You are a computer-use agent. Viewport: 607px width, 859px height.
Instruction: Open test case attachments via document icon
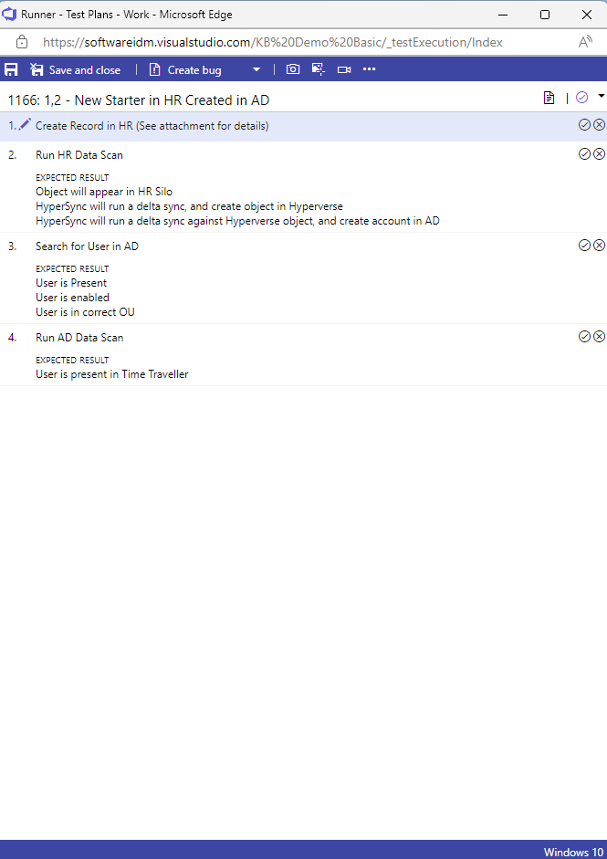(549, 98)
